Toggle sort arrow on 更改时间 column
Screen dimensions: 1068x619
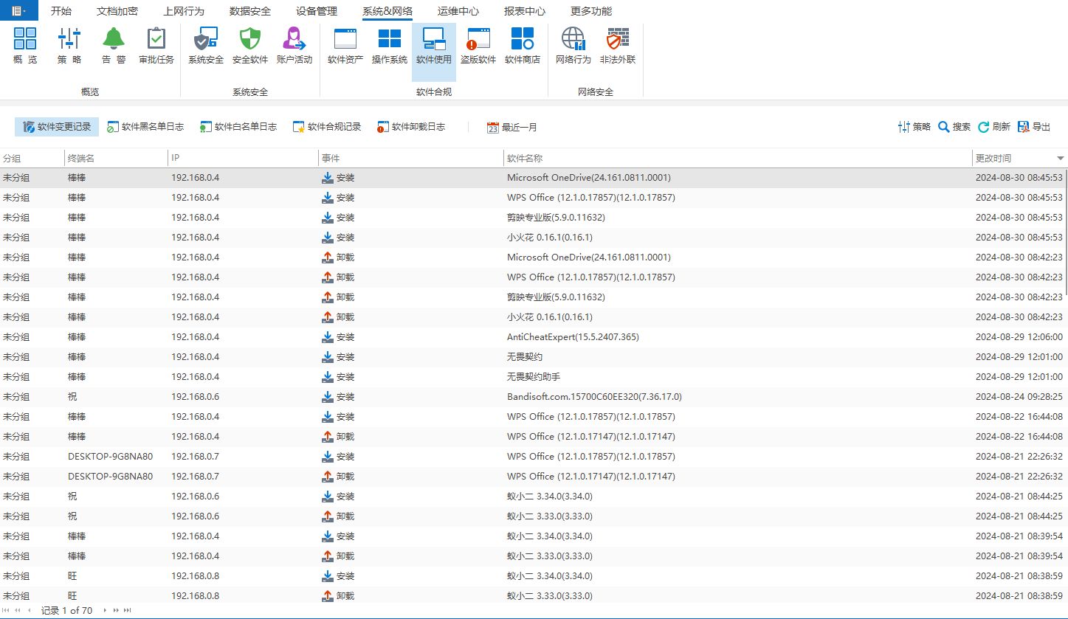[1061, 159]
